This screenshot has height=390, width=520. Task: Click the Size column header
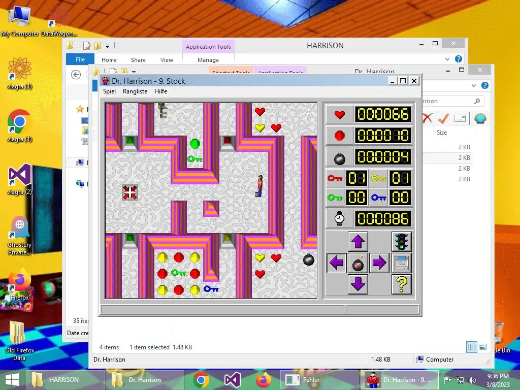[441, 133]
